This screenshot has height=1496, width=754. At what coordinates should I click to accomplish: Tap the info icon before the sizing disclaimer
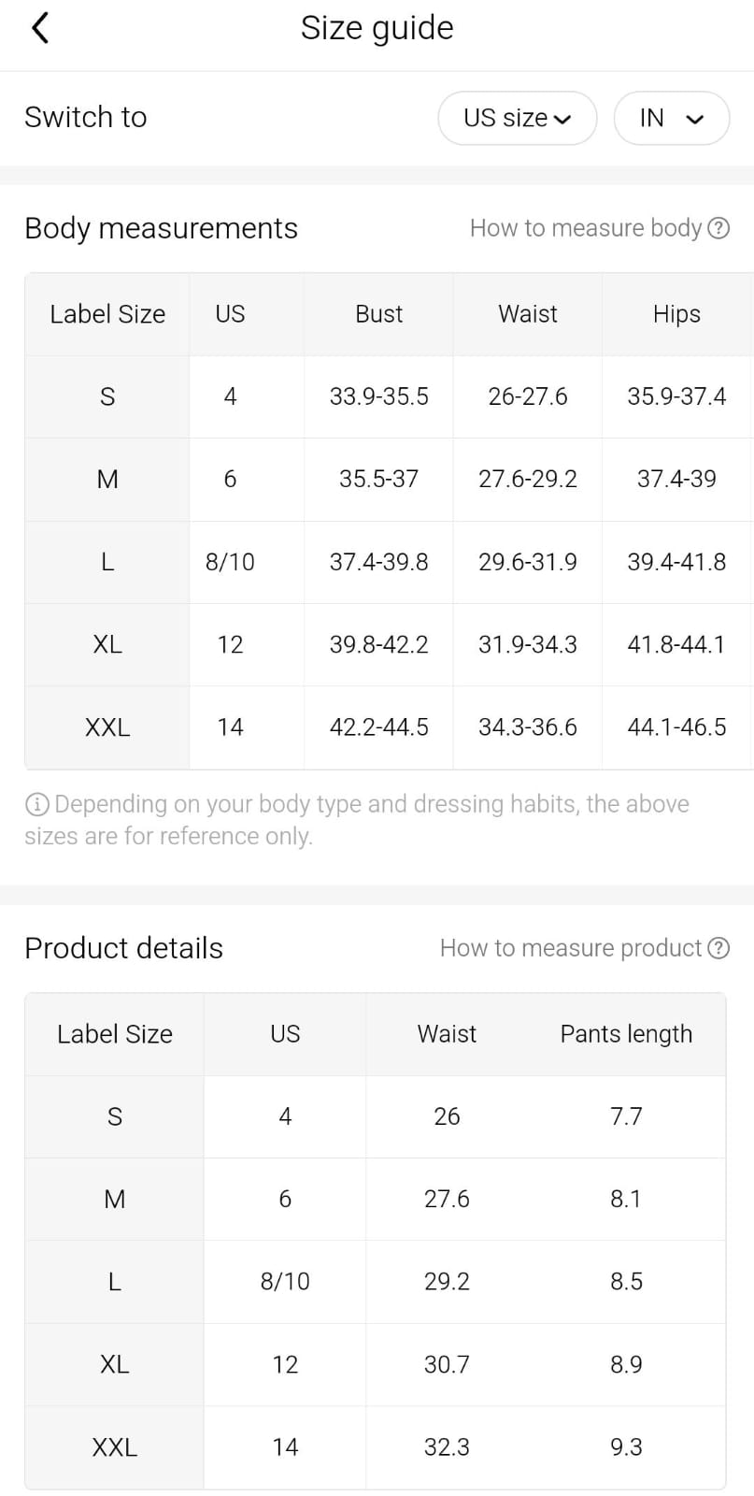point(36,804)
